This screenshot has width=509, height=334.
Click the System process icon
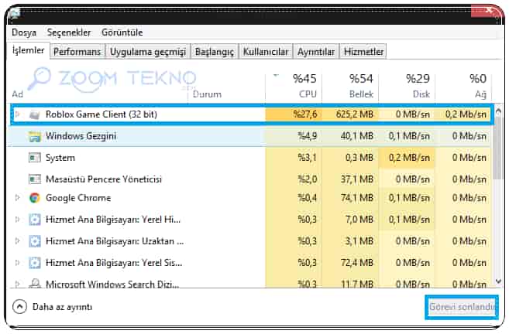tap(34, 158)
